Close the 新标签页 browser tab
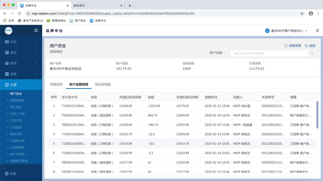Screen dimensions: 323x181 point(121,6)
